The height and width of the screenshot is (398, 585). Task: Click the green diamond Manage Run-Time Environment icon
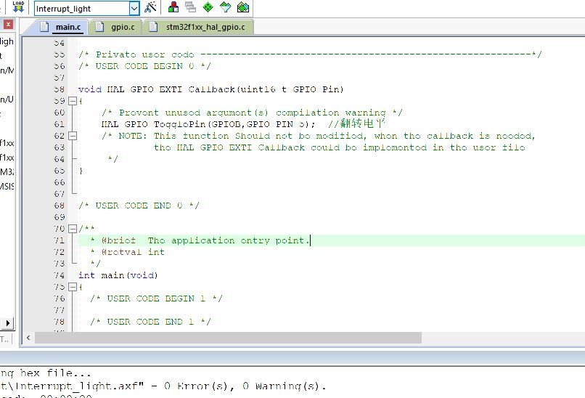click(208, 7)
